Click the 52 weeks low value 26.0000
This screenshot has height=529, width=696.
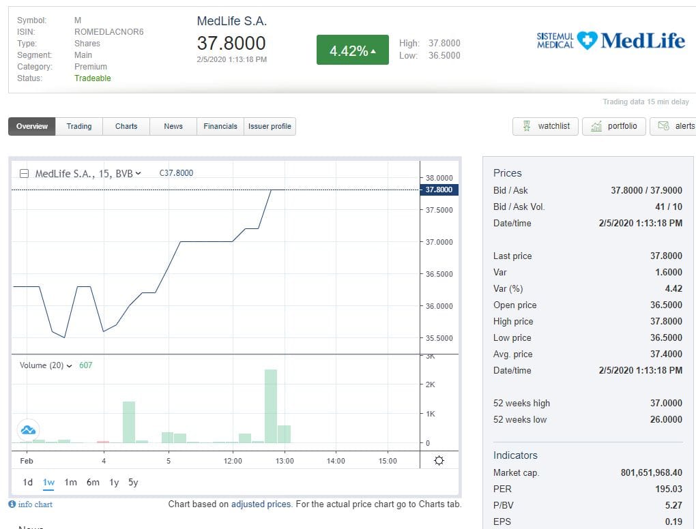pos(666,419)
